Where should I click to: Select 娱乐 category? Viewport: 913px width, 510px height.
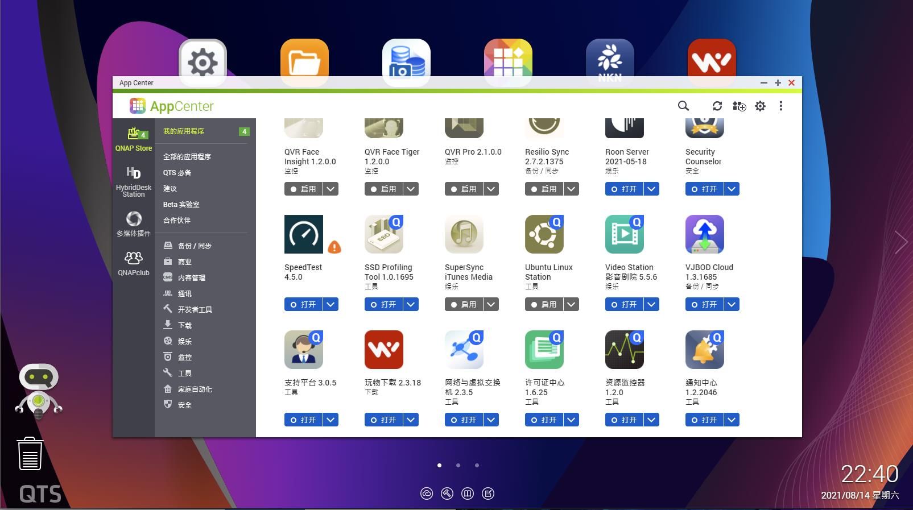point(205,341)
